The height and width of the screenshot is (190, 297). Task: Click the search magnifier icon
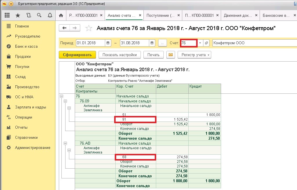click(39, 15)
